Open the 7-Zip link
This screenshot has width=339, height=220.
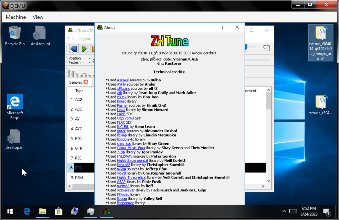[x=121, y=152]
